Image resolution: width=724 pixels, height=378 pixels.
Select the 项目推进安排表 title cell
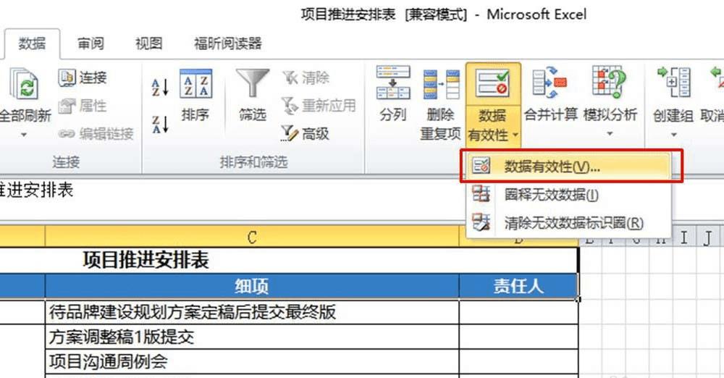(x=289, y=260)
